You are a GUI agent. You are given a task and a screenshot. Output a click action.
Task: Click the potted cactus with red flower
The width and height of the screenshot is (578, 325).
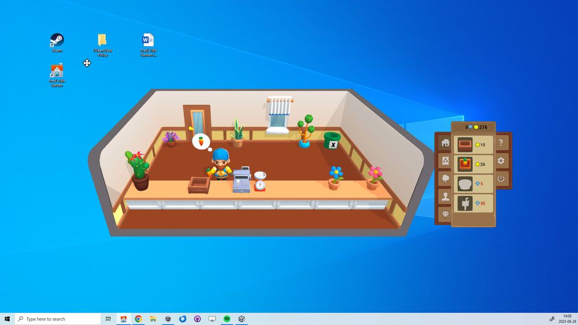tap(138, 170)
